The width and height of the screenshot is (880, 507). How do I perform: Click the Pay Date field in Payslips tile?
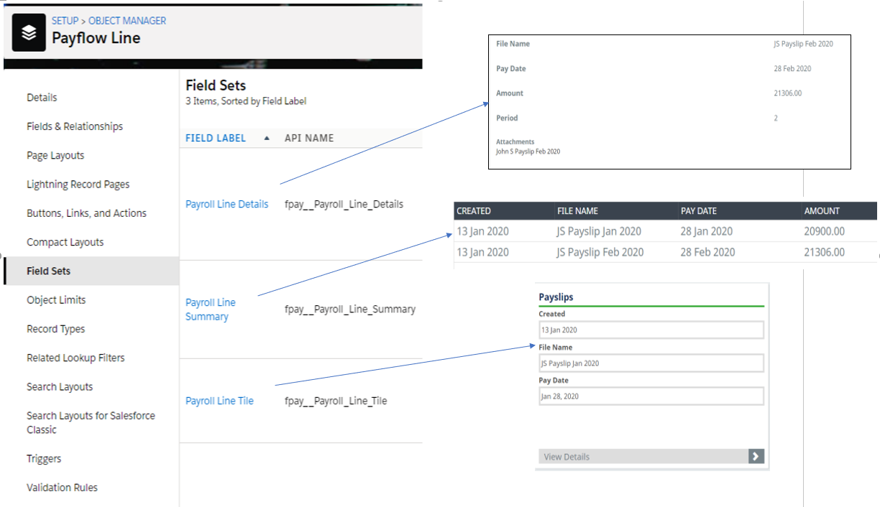tap(651, 396)
